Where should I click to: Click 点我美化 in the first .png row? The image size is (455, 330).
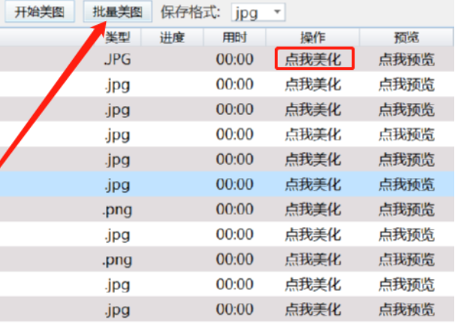pos(313,210)
